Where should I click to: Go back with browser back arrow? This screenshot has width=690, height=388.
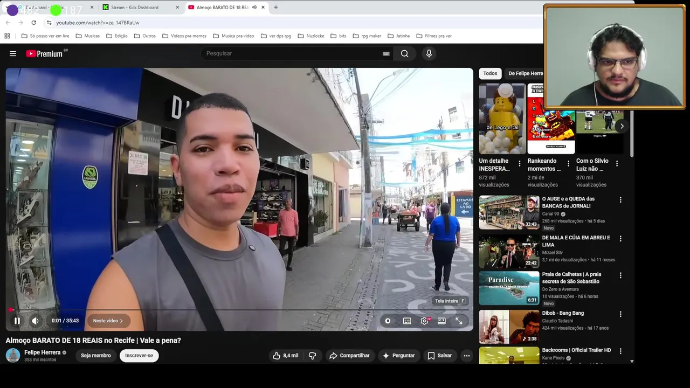point(8,23)
